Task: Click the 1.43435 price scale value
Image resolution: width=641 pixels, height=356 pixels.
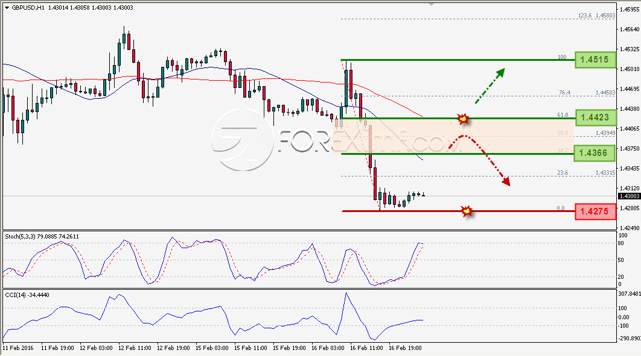Action: click(630, 168)
